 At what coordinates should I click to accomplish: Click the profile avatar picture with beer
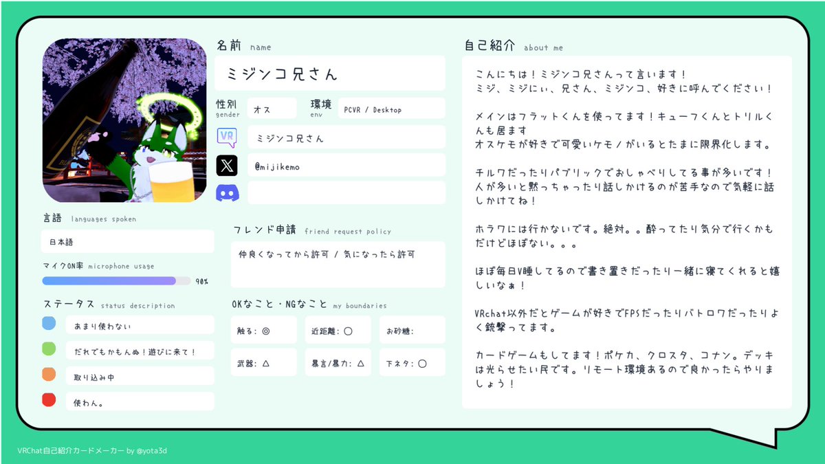(124, 120)
